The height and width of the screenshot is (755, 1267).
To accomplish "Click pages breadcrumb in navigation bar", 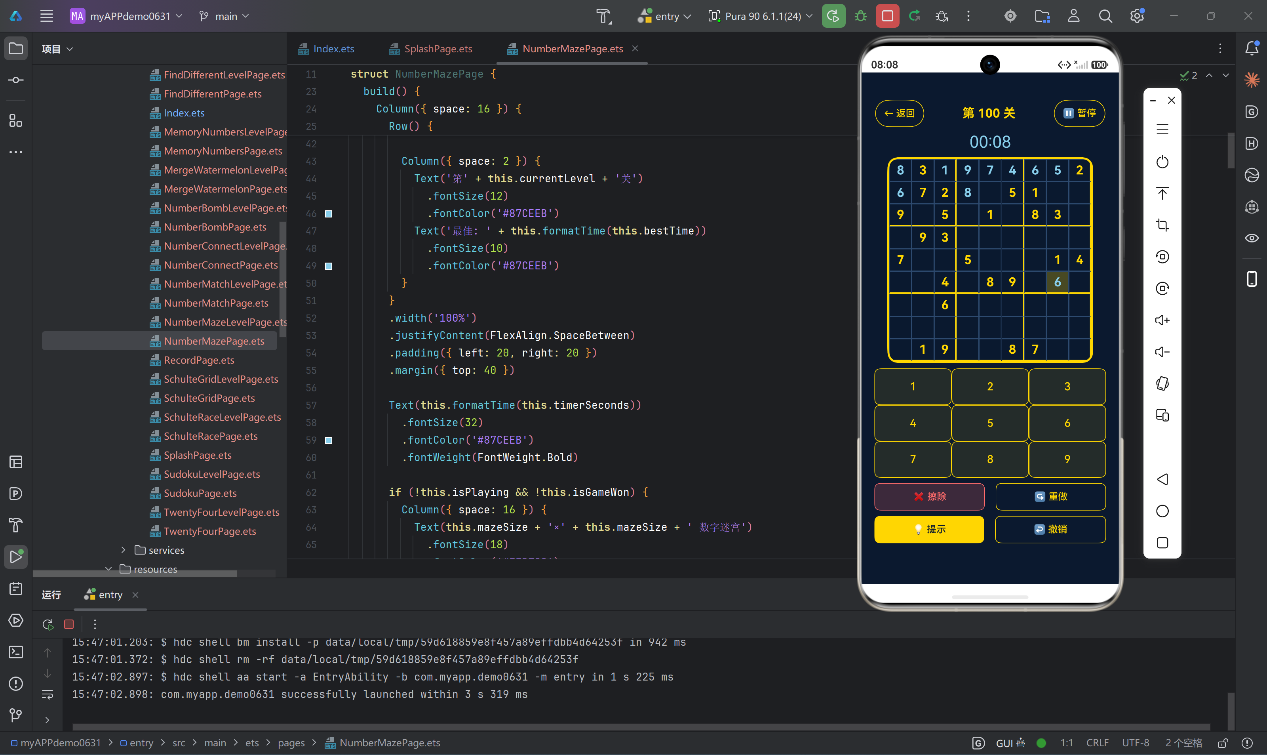I will (291, 743).
